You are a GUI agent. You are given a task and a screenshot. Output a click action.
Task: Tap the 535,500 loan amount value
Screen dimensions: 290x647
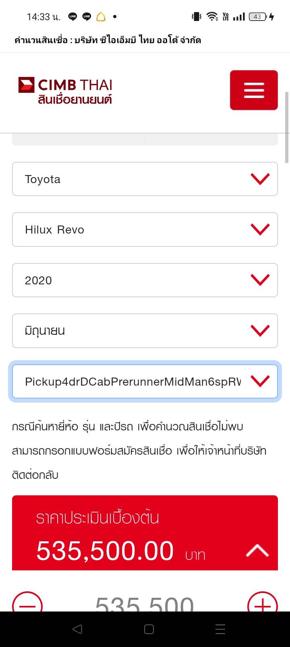click(145, 603)
